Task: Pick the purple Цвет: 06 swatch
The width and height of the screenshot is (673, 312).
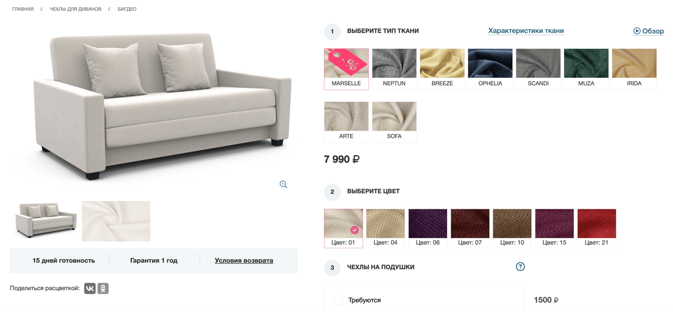Action: (428, 228)
